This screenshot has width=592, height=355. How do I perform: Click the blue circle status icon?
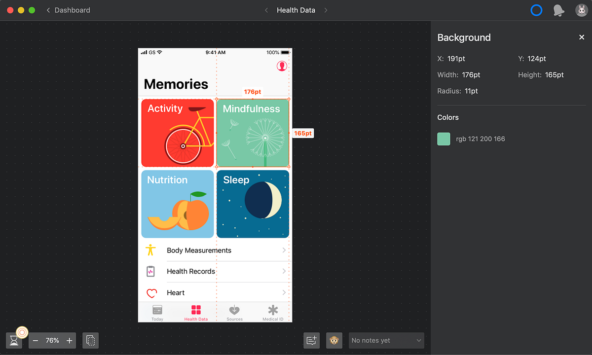pos(536,10)
